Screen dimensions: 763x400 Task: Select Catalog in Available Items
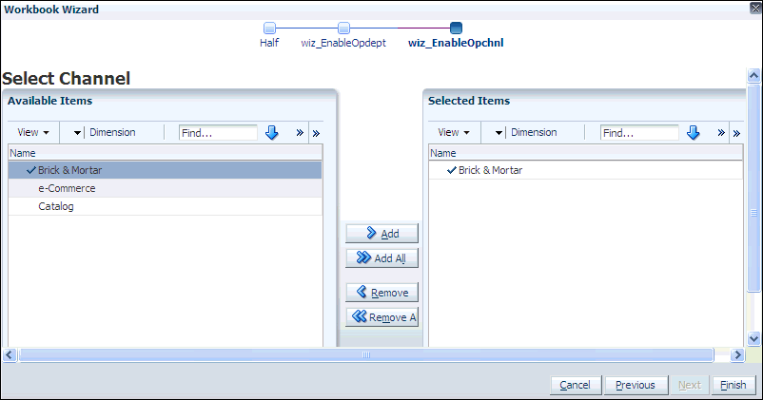[x=165, y=206]
